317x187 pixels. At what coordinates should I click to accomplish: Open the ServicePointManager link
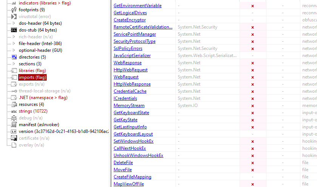(135, 34)
